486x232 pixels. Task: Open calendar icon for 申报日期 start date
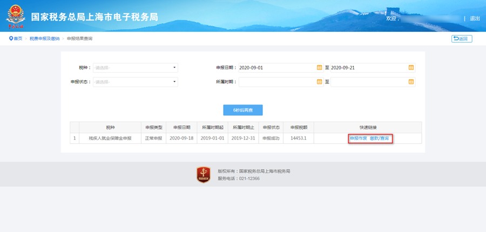pyautogui.click(x=319, y=68)
